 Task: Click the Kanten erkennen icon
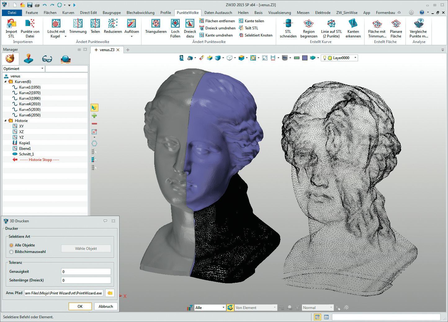pos(353,24)
